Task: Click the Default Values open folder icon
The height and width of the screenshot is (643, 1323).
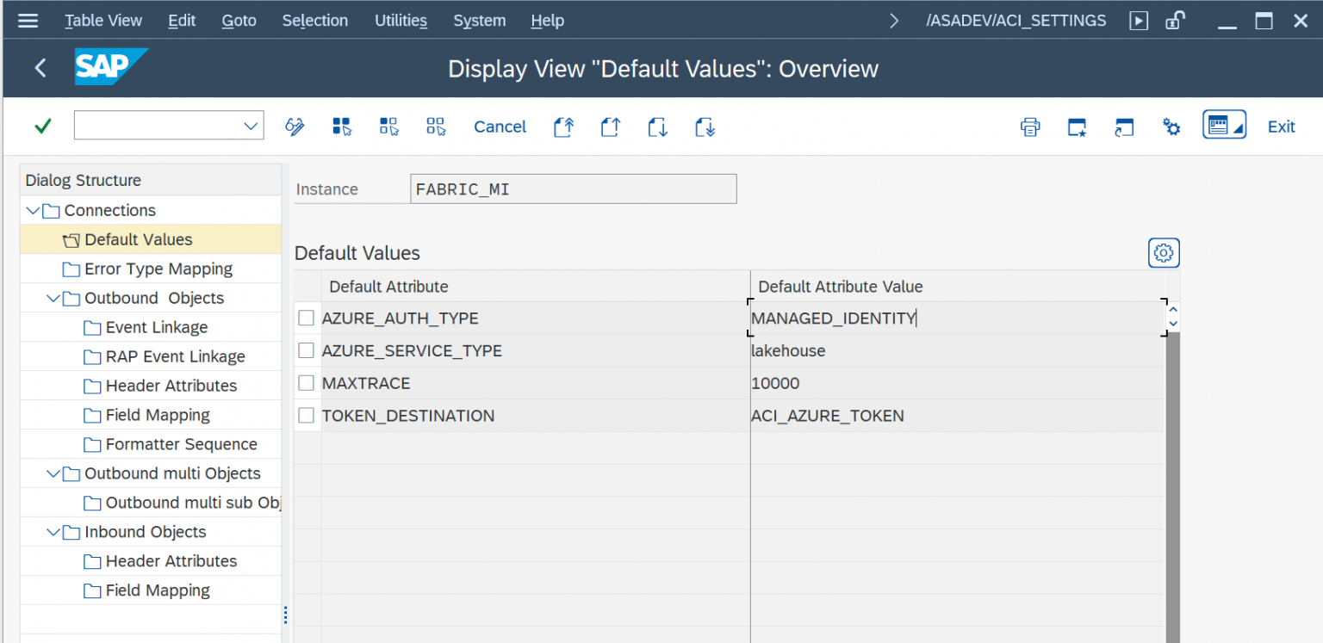Action: pos(71,240)
